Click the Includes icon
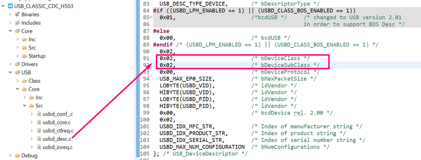421x160 pixels. tap(17, 23)
